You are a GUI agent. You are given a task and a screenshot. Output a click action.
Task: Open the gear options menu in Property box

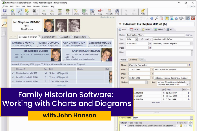pos(182,19)
